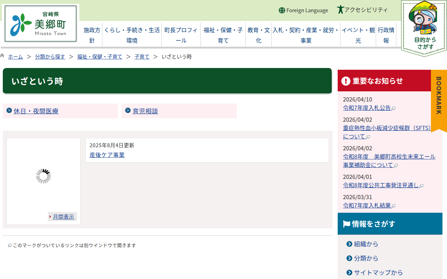Click the arrow icon next to 分類から
Viewport: 447px width, 279px height.
pyautogui.click(x=349, y=258)
